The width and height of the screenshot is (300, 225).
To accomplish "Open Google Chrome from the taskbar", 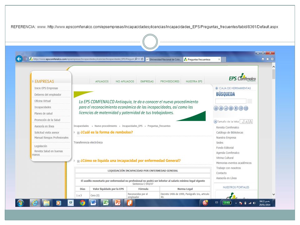I will (82, 203).
